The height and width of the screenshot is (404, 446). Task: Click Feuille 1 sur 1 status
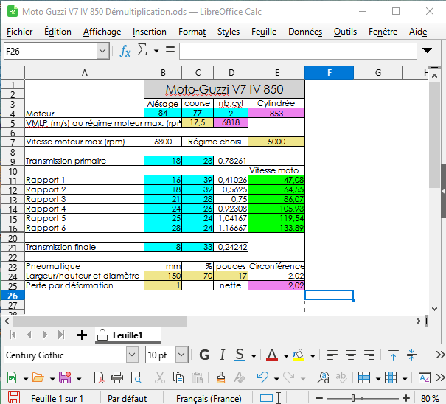pos(57,398)
